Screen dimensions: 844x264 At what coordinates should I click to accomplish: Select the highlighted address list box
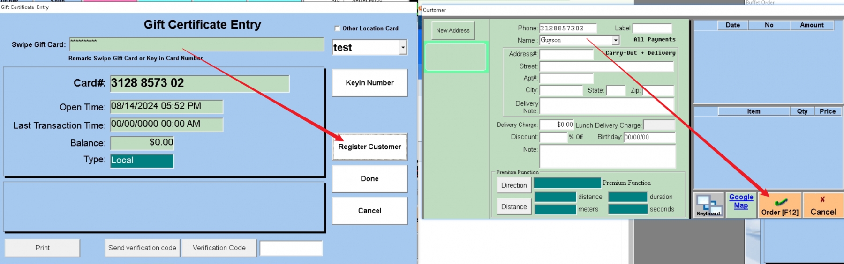[x=456, y=57]
